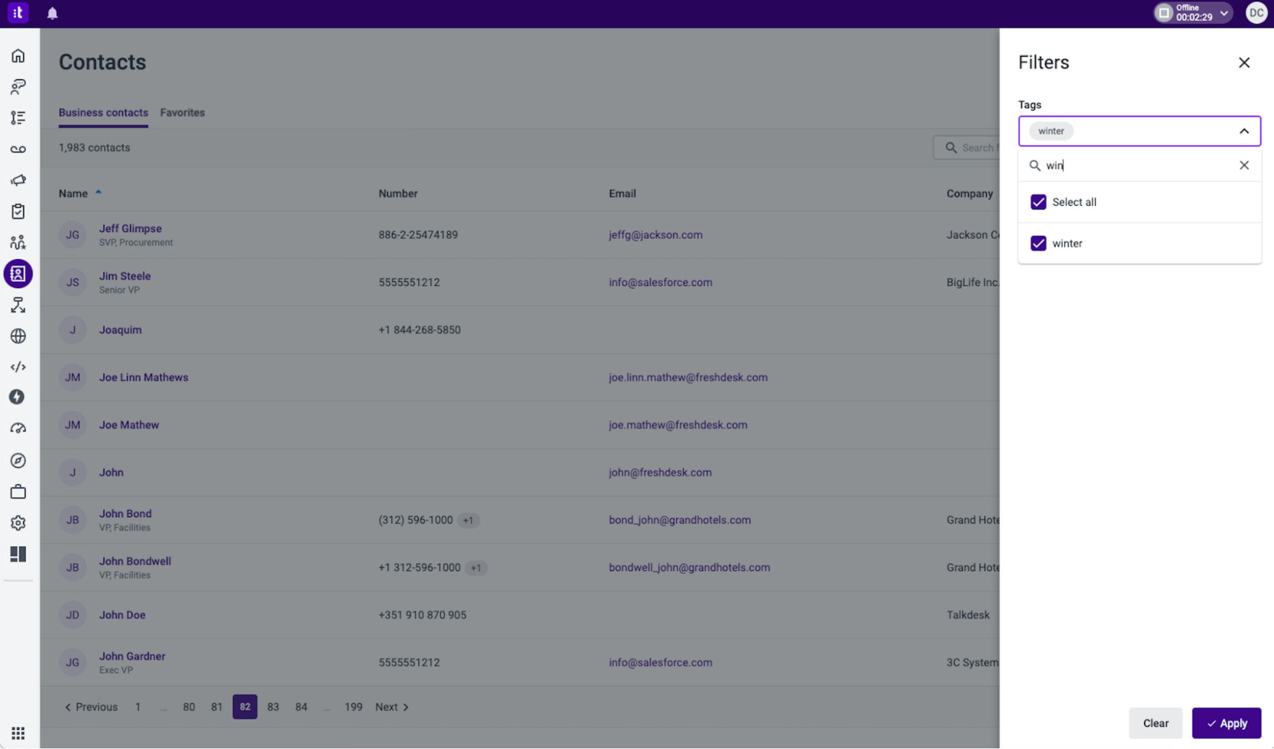The width and height of the screenshot is (1274, 749).
Task: Click the Clear filters button
Action: (x=1155, y=723)
